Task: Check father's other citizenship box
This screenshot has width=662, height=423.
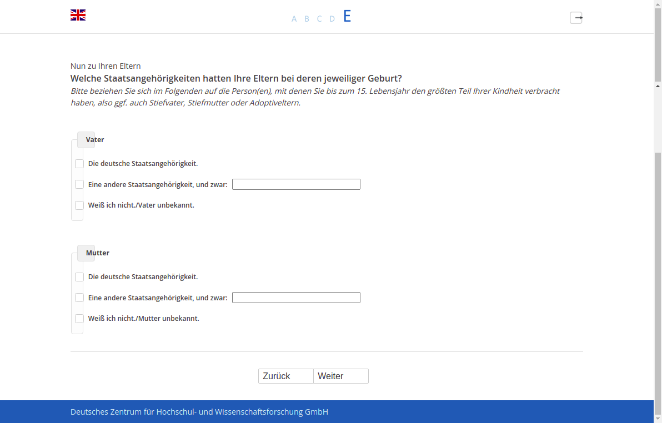Action: pos(79,184)
